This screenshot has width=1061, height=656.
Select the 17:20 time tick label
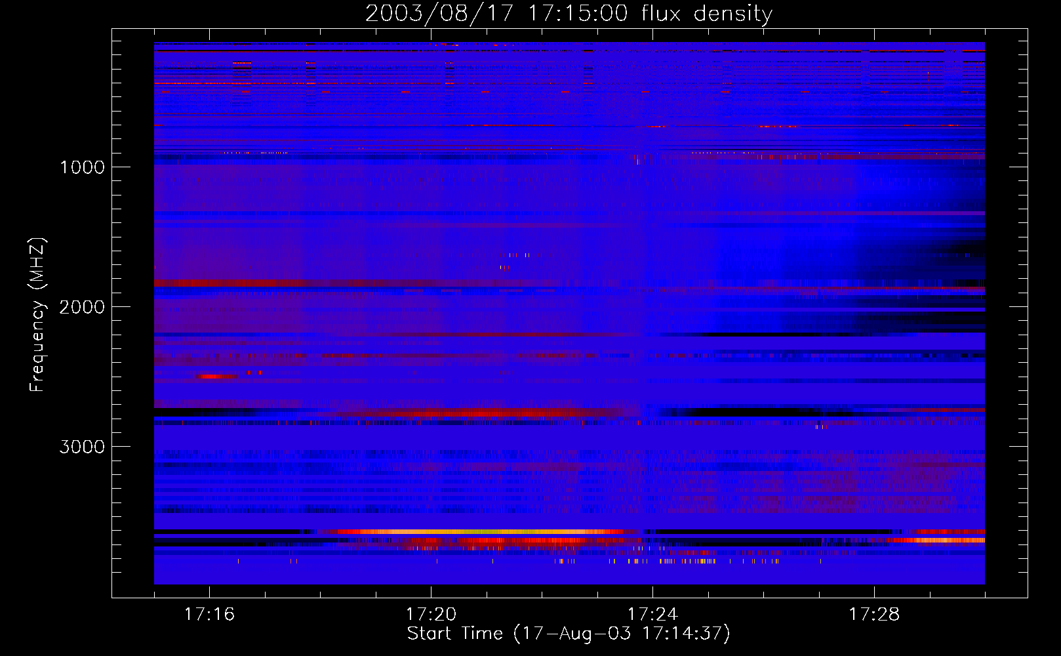click(x=431, y=615)
